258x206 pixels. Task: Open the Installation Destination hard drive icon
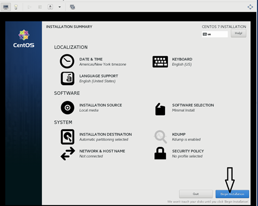(x=67, y=137)
